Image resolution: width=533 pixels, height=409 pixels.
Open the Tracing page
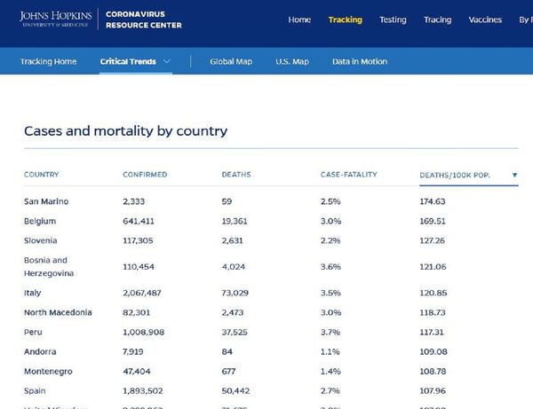437,20
